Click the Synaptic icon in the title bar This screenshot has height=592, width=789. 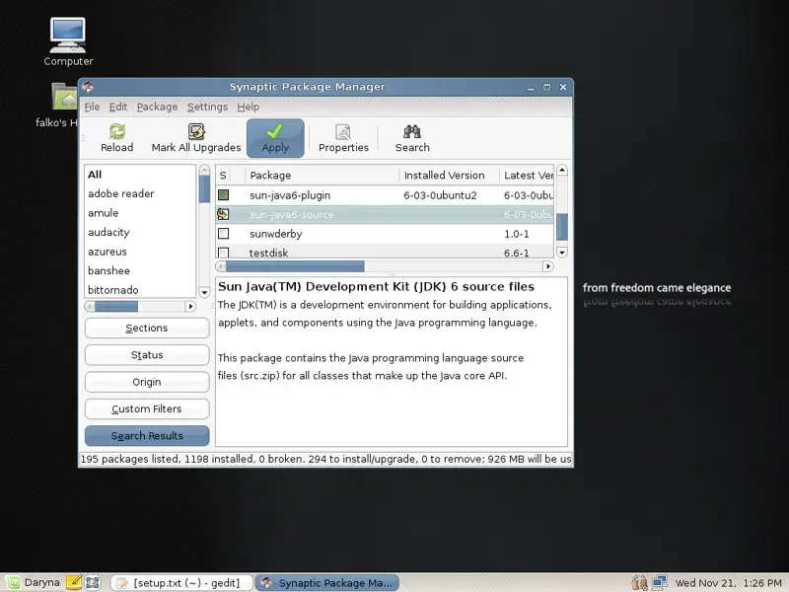coord(88,87)
